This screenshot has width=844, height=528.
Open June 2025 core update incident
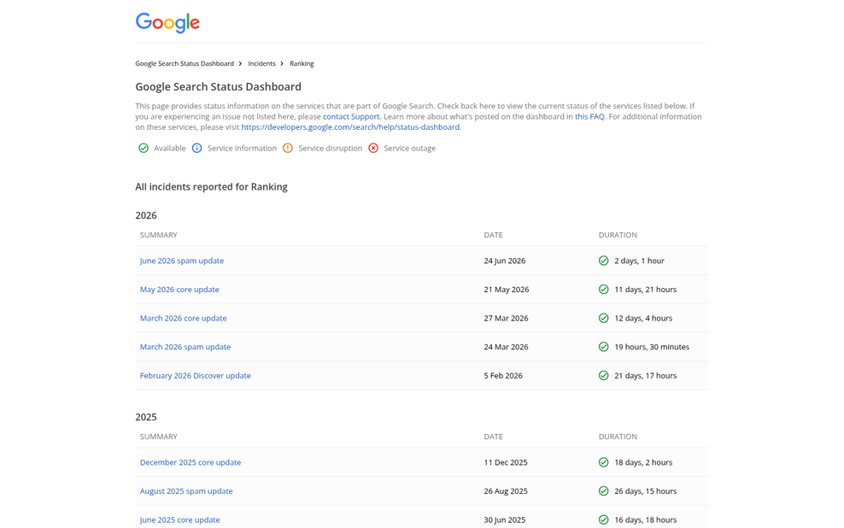click(x=179, y=520)
